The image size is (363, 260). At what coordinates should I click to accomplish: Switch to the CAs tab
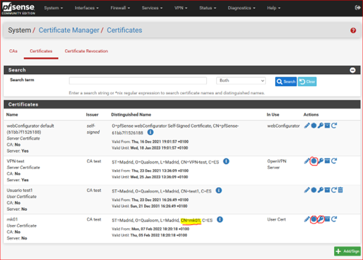[x=13, y=51]
